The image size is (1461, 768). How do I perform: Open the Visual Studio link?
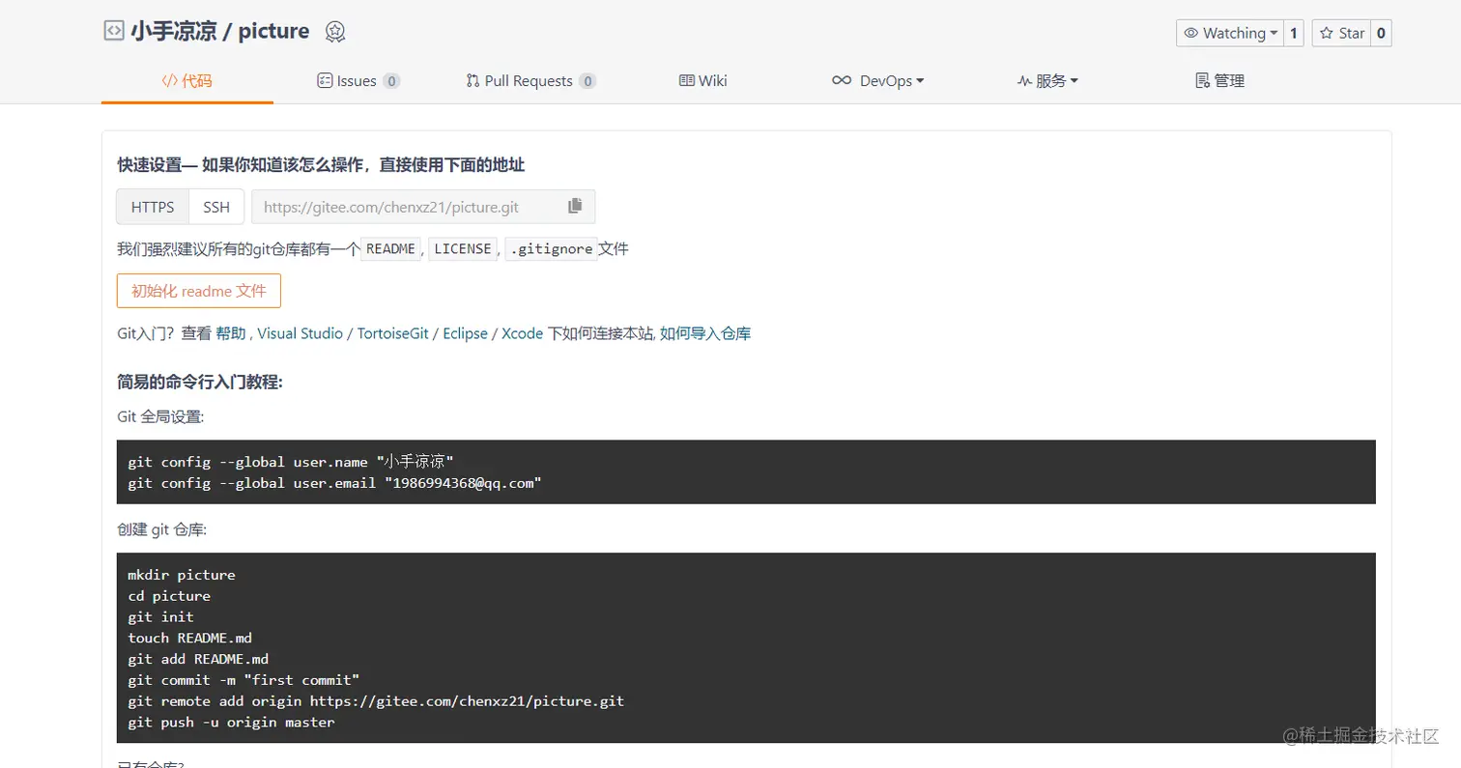tap(300, 333)
